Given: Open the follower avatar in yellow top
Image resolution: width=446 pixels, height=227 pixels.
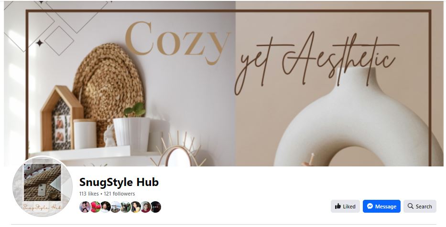Looking at the screenshot, I should [136, 207].
